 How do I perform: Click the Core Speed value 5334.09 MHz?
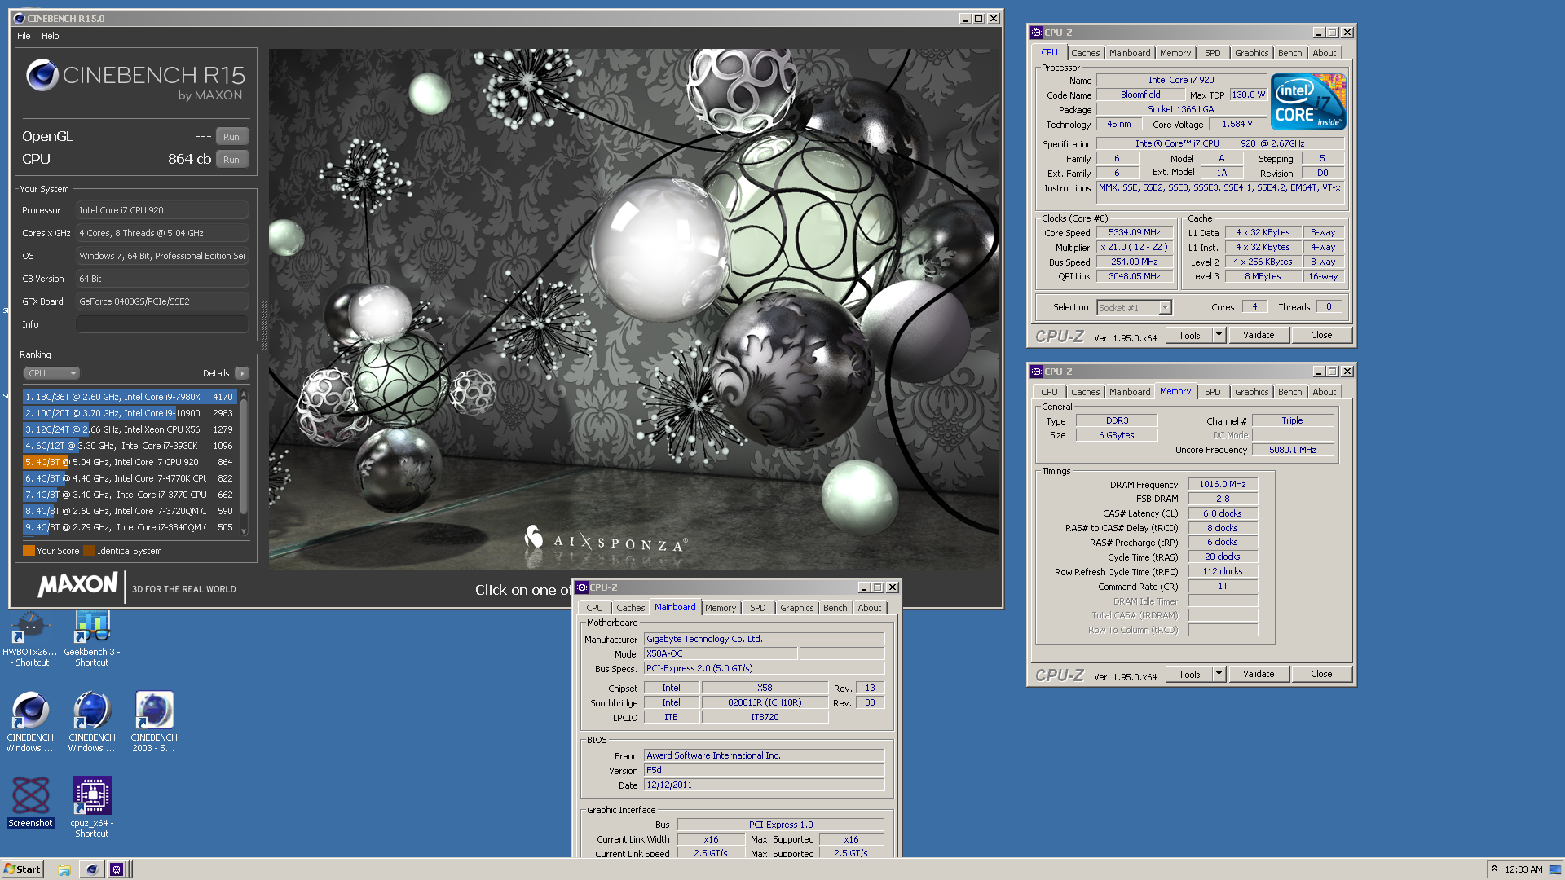pos(1134,232)
